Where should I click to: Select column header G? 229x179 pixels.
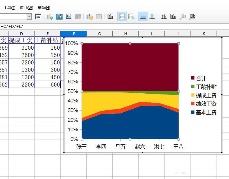(99, 34)
